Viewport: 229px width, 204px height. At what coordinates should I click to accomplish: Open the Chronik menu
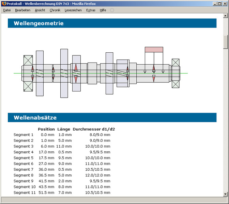coord(55,10)
